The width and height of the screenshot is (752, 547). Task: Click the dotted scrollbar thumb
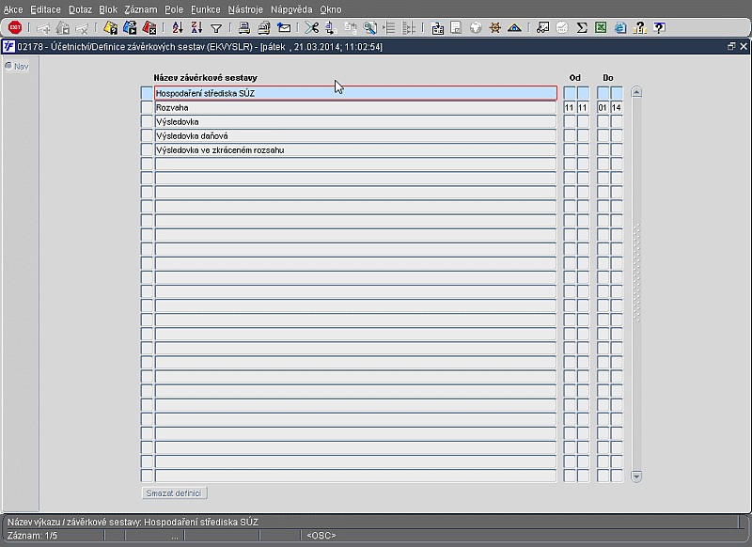coord(636,273)
